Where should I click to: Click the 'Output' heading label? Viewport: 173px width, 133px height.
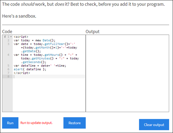(x=93, y=32)
